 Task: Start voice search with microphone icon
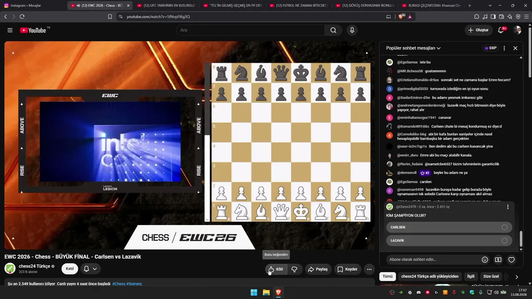[x=352, y=30]
